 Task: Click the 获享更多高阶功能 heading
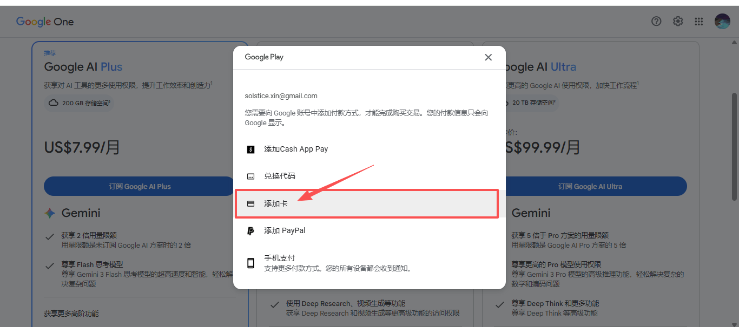(71, 314)
